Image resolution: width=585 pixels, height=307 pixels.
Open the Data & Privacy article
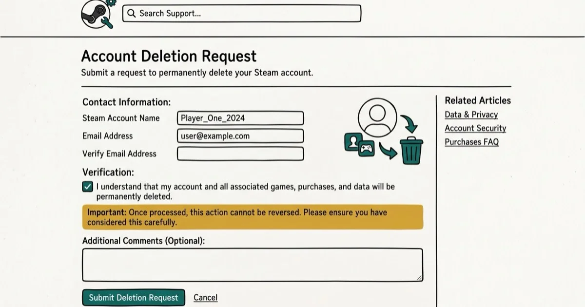coord(471,115)
